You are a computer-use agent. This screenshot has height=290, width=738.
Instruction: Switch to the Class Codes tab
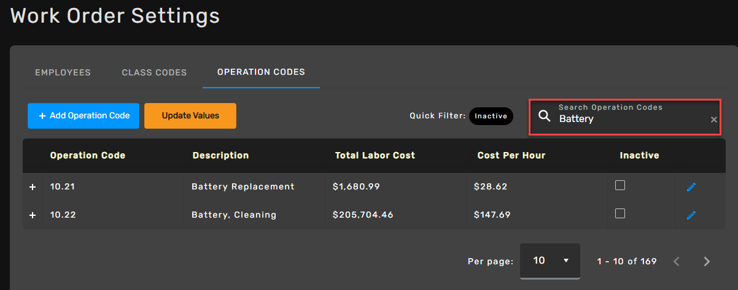coord(154,72)
